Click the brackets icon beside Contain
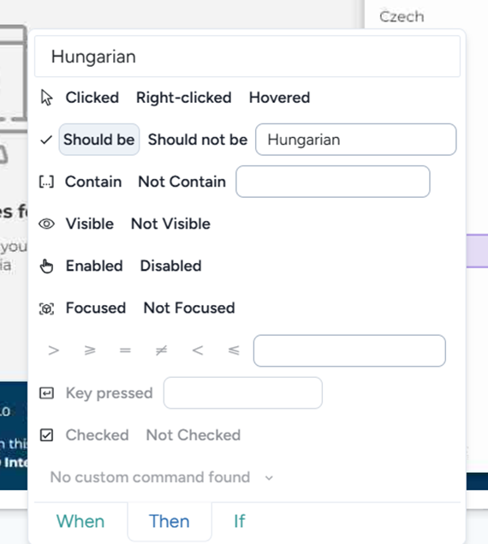 pyautogui.click(x=46, y=182)
